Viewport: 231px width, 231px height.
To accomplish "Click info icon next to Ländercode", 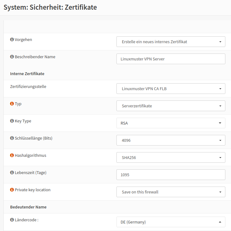I will (x=12, y=220).
